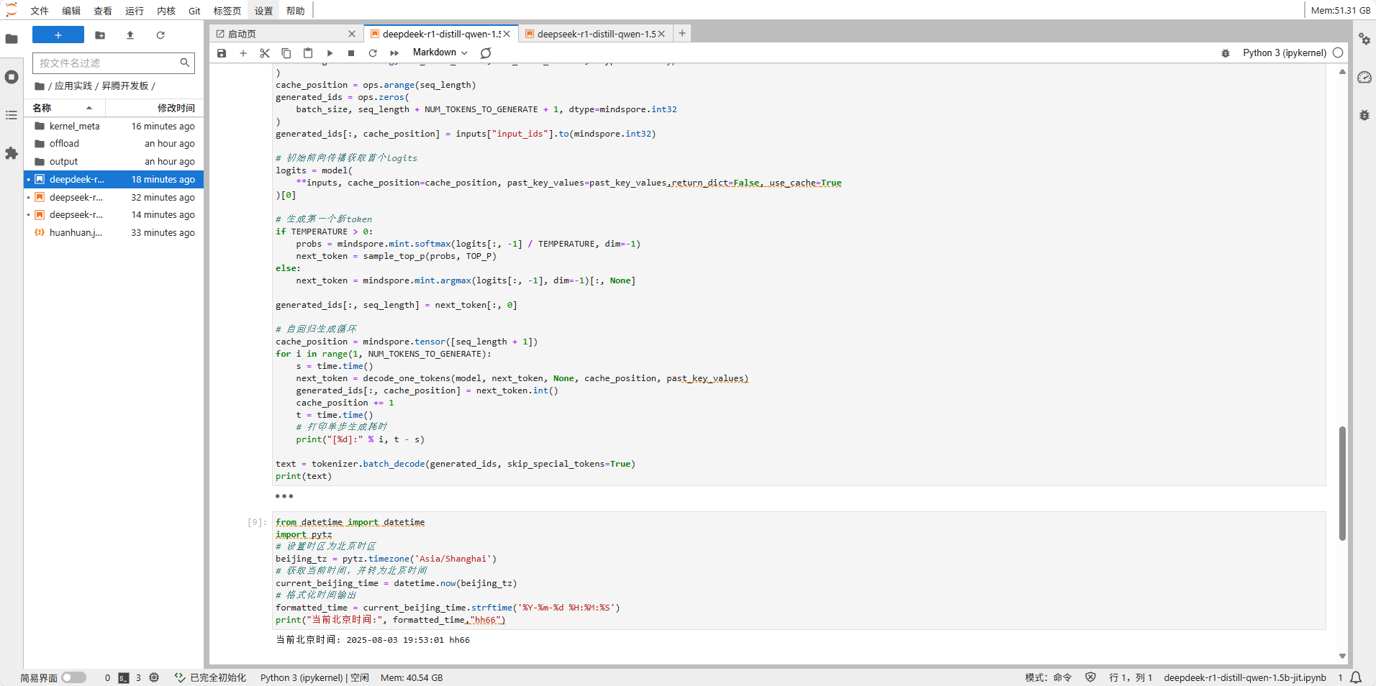Run the selected cell with play icon

pyautogui.click(x=330, y=53)
